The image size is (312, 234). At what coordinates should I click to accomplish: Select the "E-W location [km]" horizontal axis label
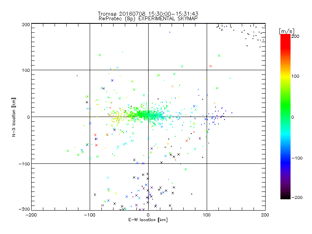[x=148, y=220]
